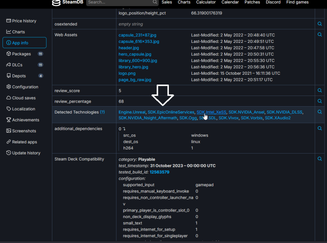Open hero_capsule.jpg asset link

pos(135,54)
